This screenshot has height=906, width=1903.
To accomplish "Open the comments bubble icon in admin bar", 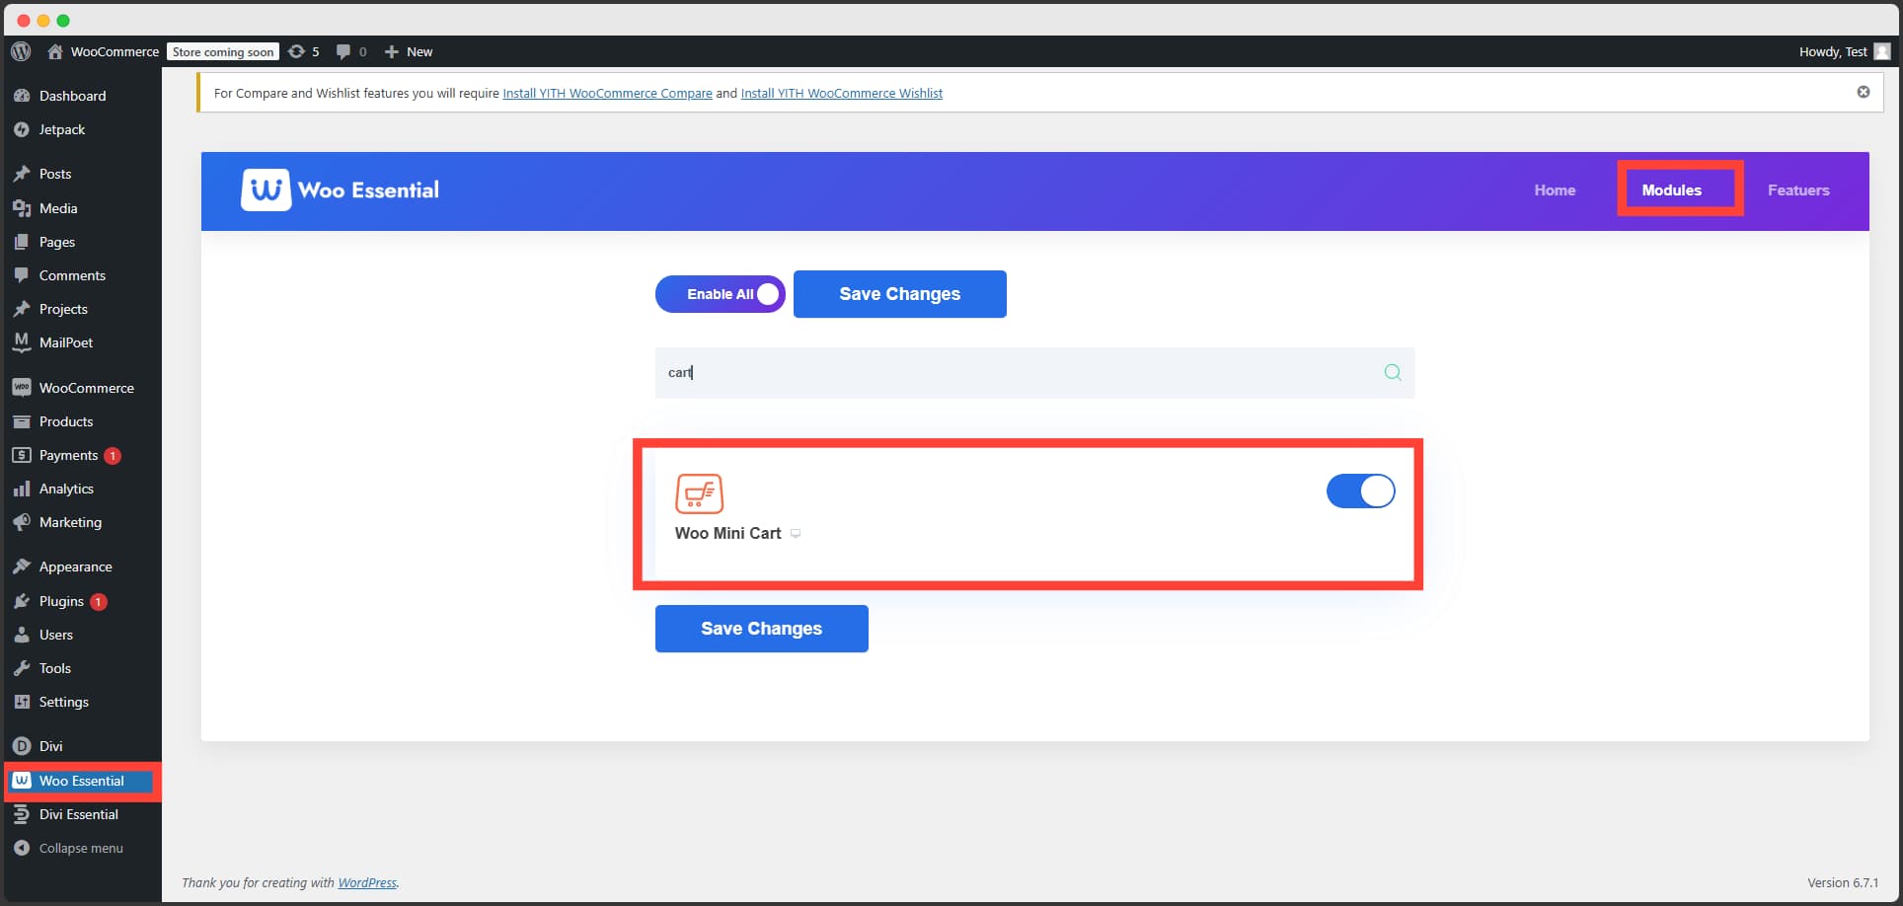I will pos(343,51).
